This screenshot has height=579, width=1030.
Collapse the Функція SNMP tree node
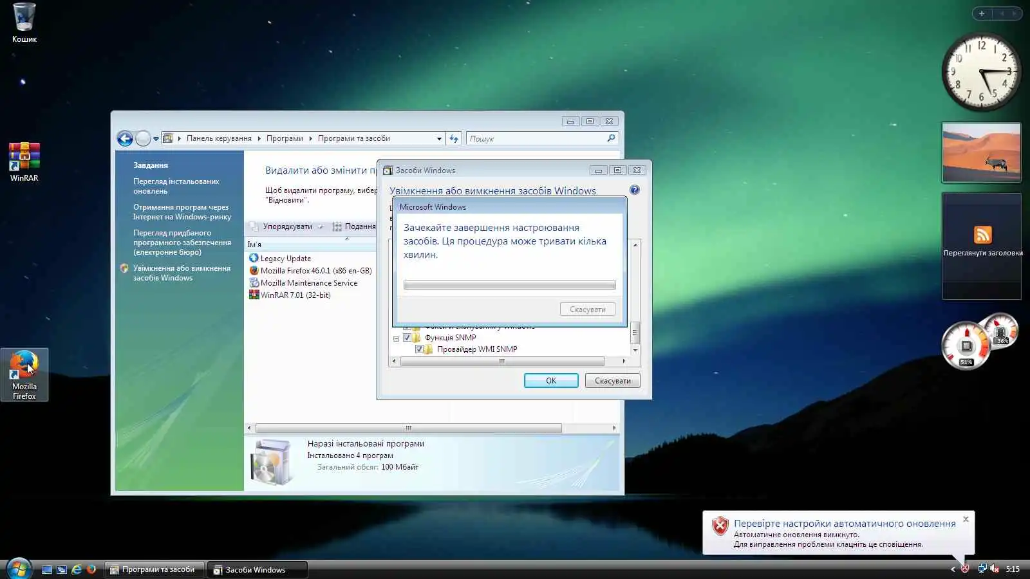pos(396,338)
